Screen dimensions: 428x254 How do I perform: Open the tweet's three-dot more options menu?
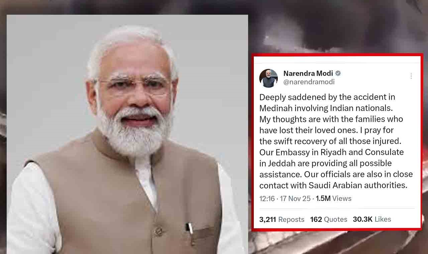click(411, 76)
